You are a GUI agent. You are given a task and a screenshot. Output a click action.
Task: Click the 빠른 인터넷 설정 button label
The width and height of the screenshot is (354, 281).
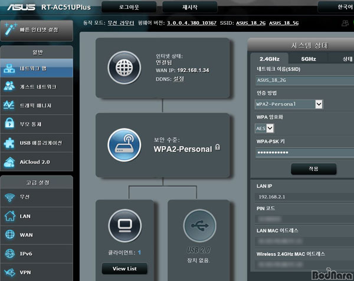(x=39, y=29)
